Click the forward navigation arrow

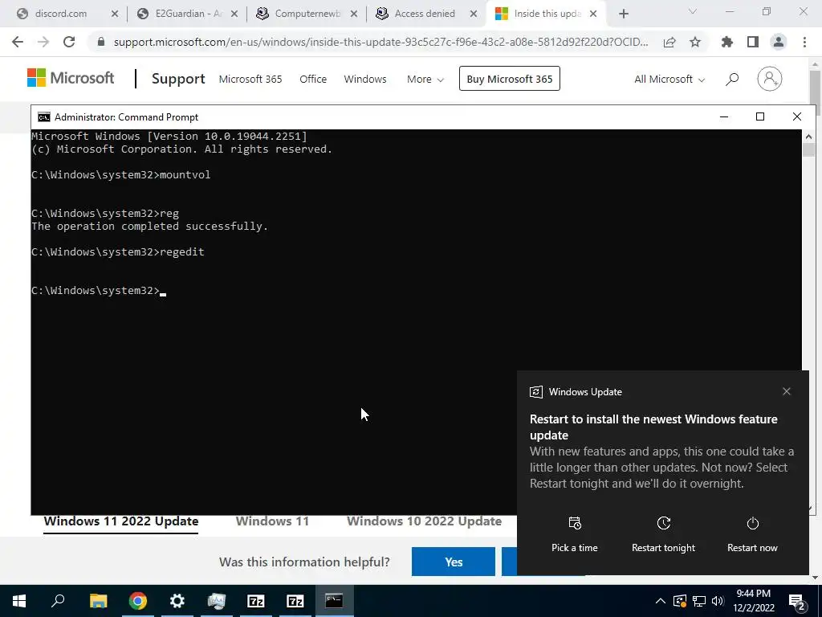point(43,42)
